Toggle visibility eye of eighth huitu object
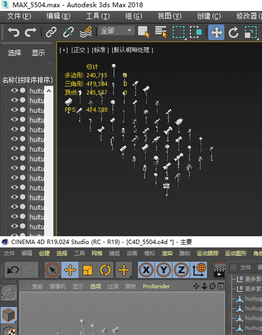This screenshot has width=262, height=335. (15, 158)
